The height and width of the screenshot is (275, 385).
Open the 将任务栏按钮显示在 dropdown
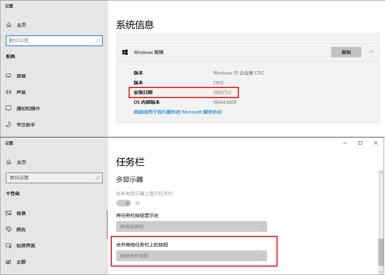click(x=192, y=226)
